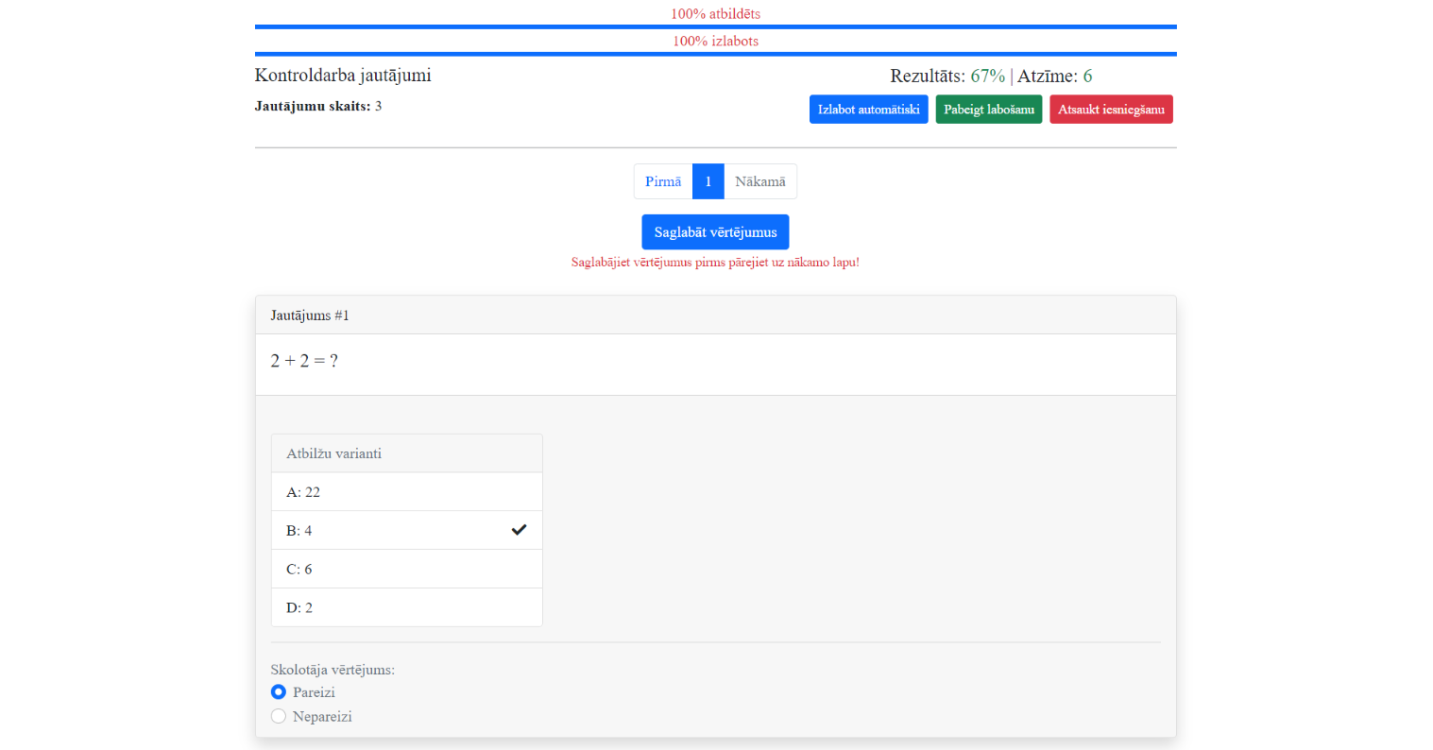The height and width of the screenshot is (750, 1433).
Task: Click the question text 2 + 2 = ?
Action: pyautogui.click(x=304, y=361)
